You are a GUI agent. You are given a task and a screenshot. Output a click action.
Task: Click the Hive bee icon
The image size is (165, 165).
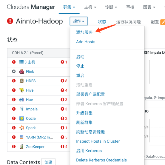[22, 90]
